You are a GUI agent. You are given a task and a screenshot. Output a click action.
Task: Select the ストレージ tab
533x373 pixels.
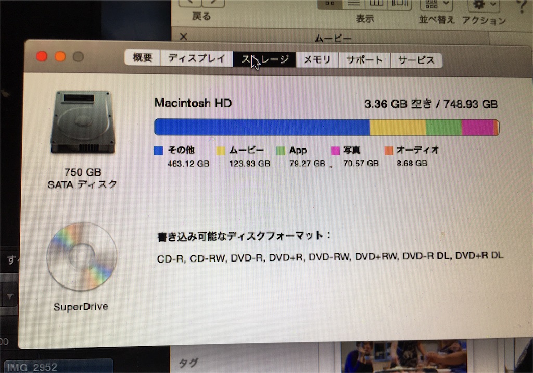tap(264, 59)
